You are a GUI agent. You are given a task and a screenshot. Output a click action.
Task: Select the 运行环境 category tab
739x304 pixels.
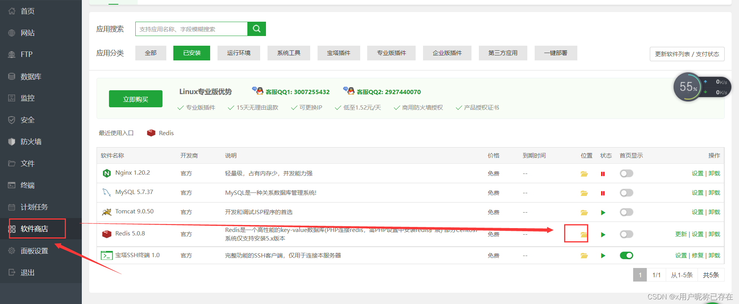pos(239,53)
